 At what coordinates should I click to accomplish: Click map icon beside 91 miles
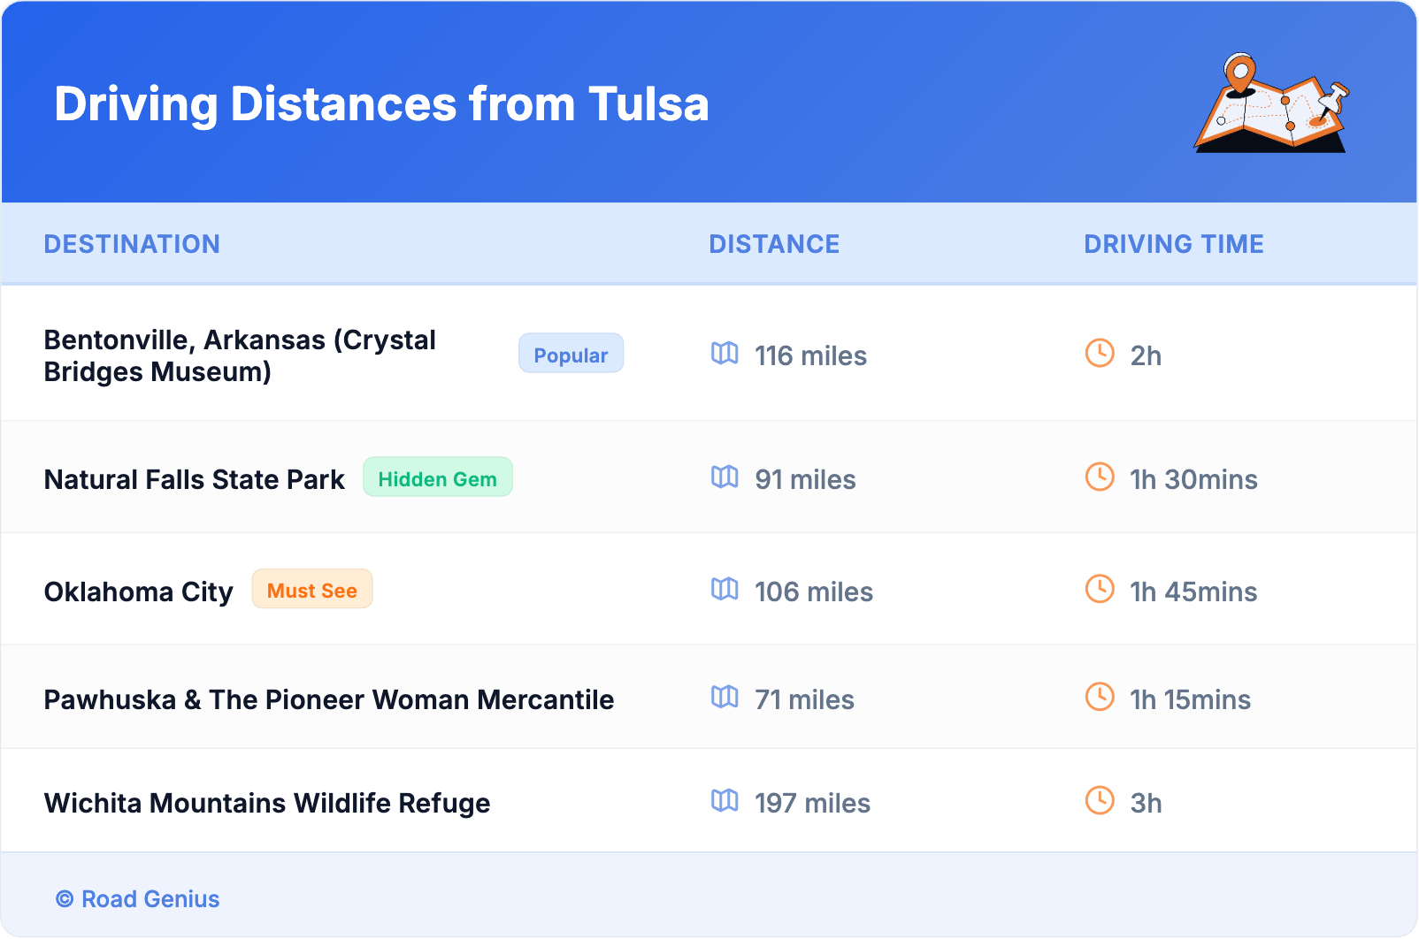pos(725,477)
